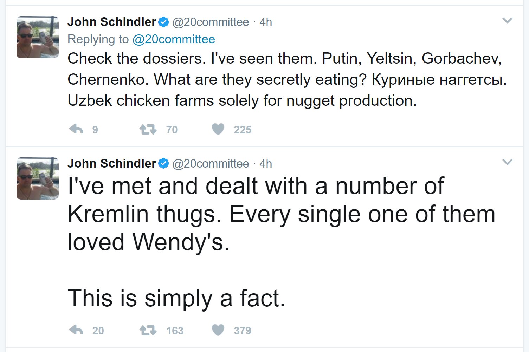Open dropdown chevron on the first tweet
Screen dimensions: 529x352
click(507, 20)
